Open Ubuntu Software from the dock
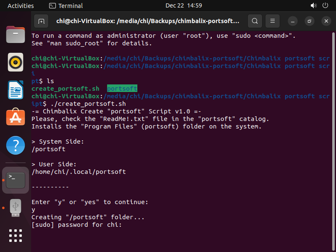Screen dimensions: 336x252 [x=16, y=117]
